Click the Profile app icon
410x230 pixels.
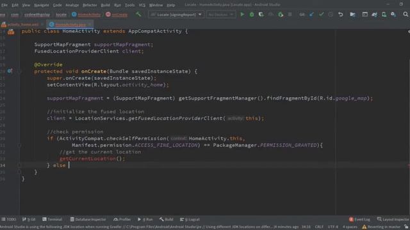pos(271,14)
